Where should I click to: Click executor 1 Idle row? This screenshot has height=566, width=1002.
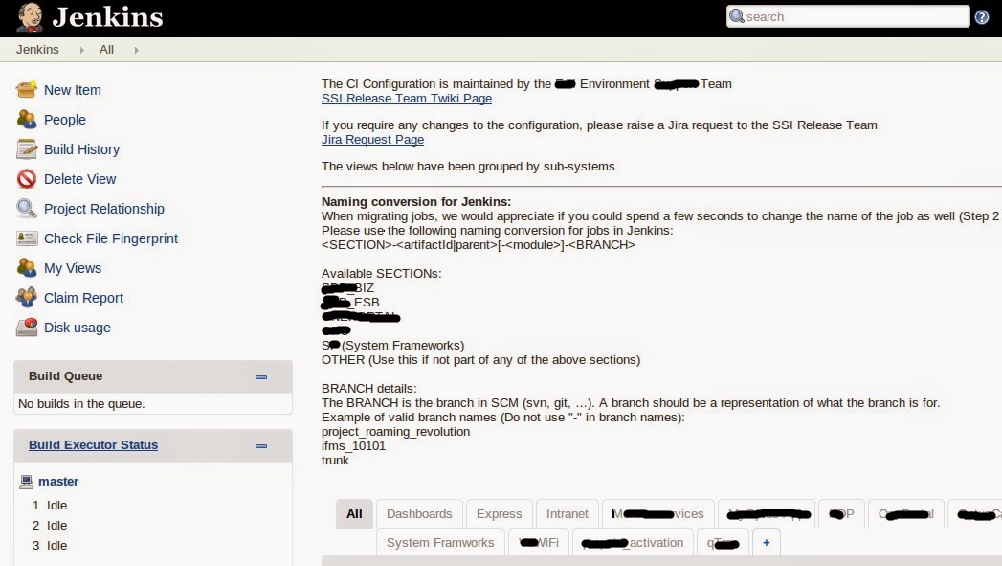point(50,506)
